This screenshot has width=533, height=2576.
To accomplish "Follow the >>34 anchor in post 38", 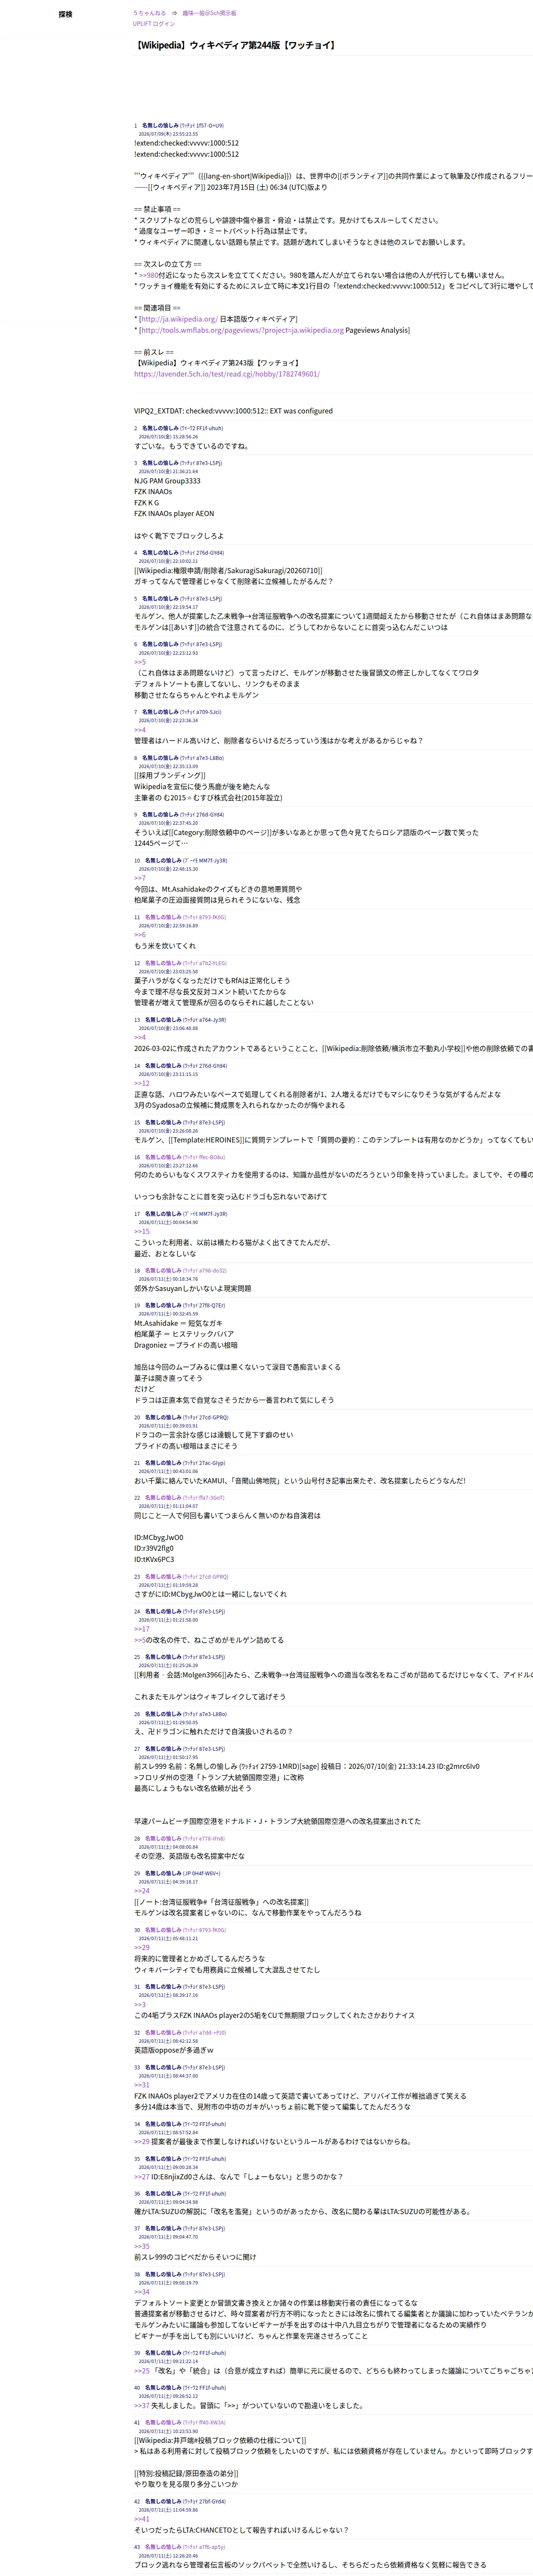I will (x=142, y=2292).
